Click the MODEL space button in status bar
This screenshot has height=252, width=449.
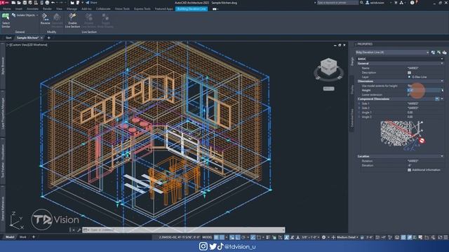click(207, 237)
